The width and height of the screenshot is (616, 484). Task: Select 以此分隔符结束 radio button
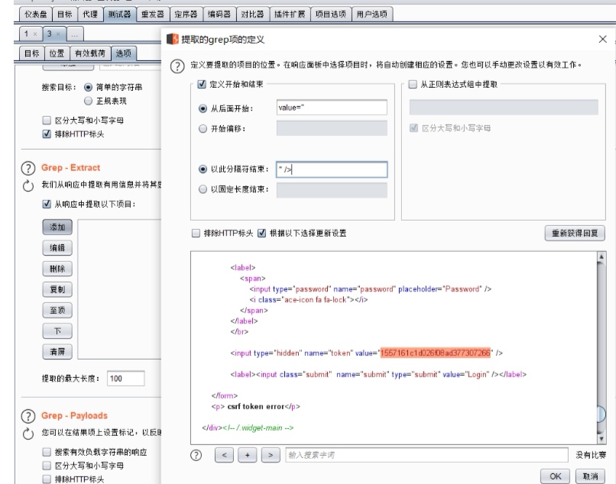click(203, 169)
